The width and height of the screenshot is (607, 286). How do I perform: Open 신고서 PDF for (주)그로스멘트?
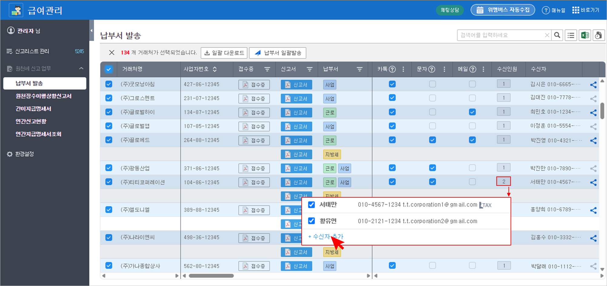click(x=297, y=99)
